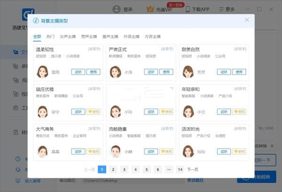
Task: Click the 安宁 anchor avatar
Action: click(43, 111)
